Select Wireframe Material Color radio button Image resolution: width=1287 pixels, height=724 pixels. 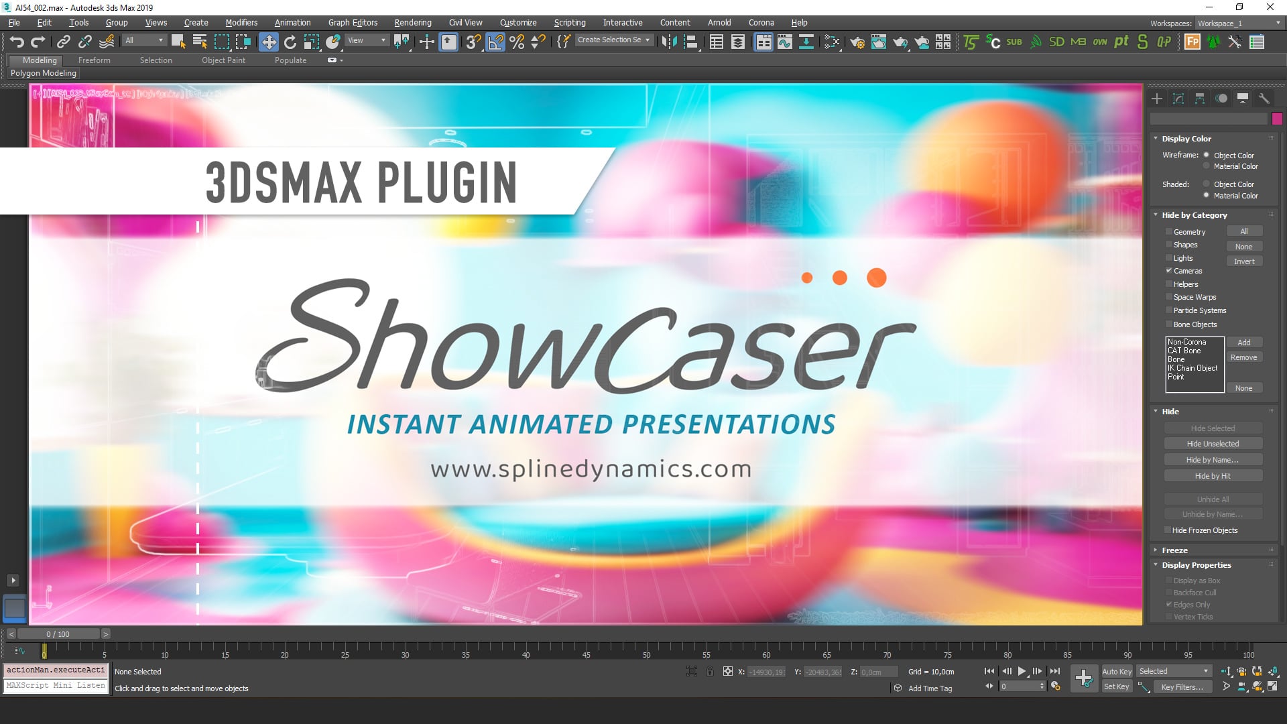pyautogui.click(x=1206, y=166)
